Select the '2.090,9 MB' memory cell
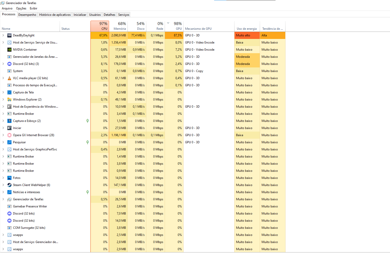The image size is (390, 255). point(118,35)
